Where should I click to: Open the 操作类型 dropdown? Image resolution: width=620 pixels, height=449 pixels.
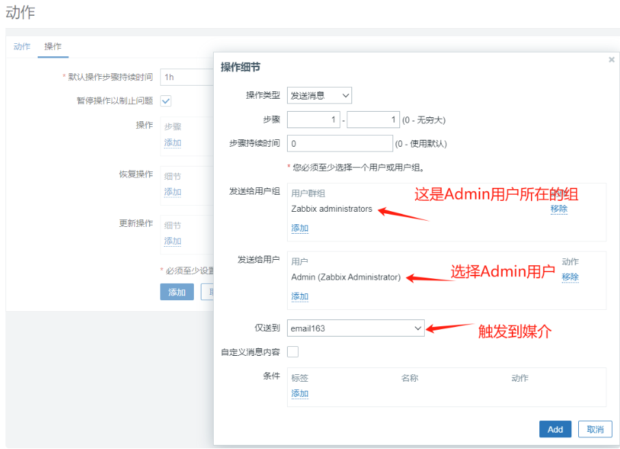point(319,95)
